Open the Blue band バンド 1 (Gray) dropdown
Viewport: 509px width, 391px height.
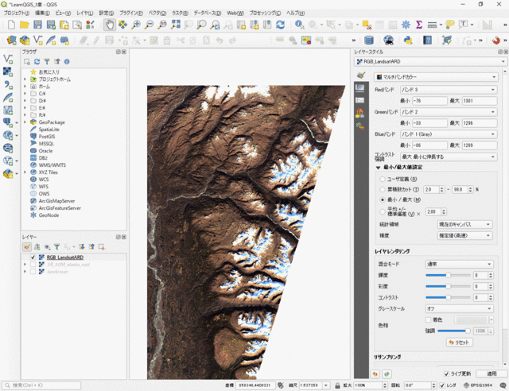pos(449,134)
